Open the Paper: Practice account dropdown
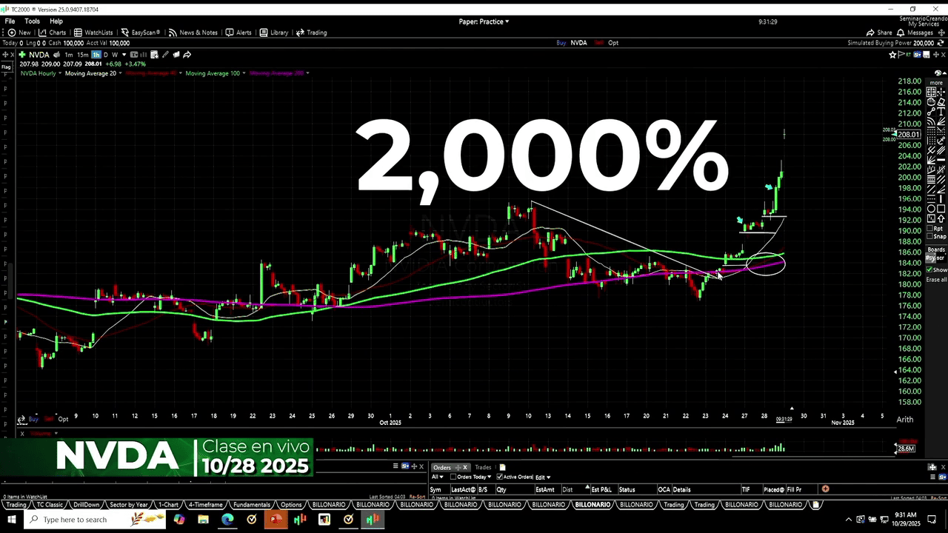This screenshot has width=948, height=533. pos(484,21)
